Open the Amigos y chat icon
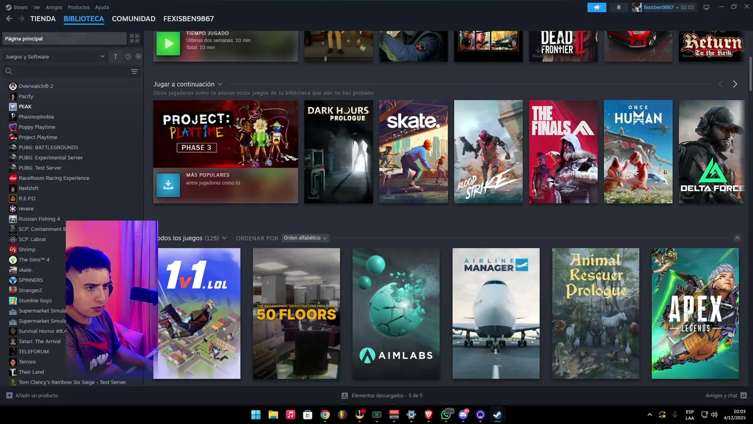The image size is (753, 424). pyautogui.click(x=743, y=396)
